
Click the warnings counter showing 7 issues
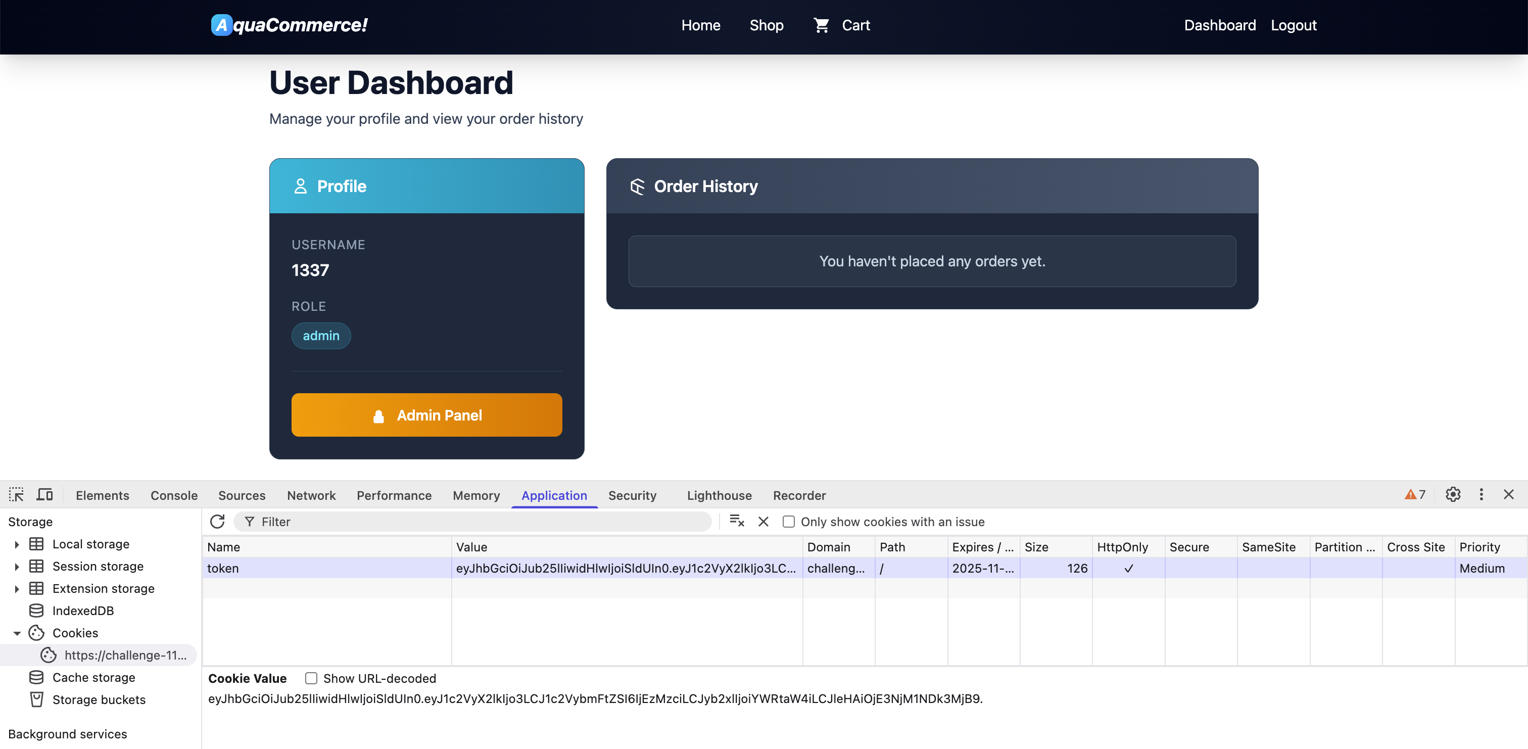[1415, 494]
